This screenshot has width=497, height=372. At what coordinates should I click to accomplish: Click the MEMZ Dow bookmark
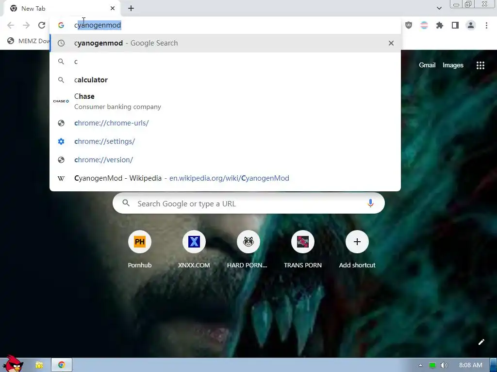pos(29,41)
